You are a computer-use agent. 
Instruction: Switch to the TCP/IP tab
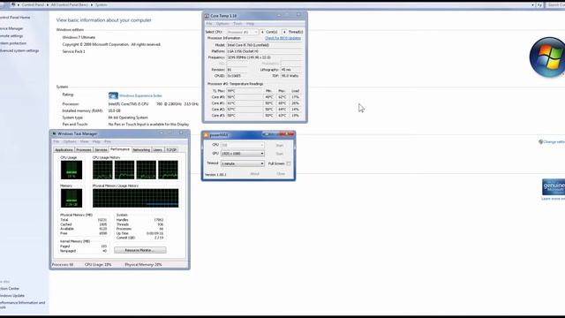171,149
